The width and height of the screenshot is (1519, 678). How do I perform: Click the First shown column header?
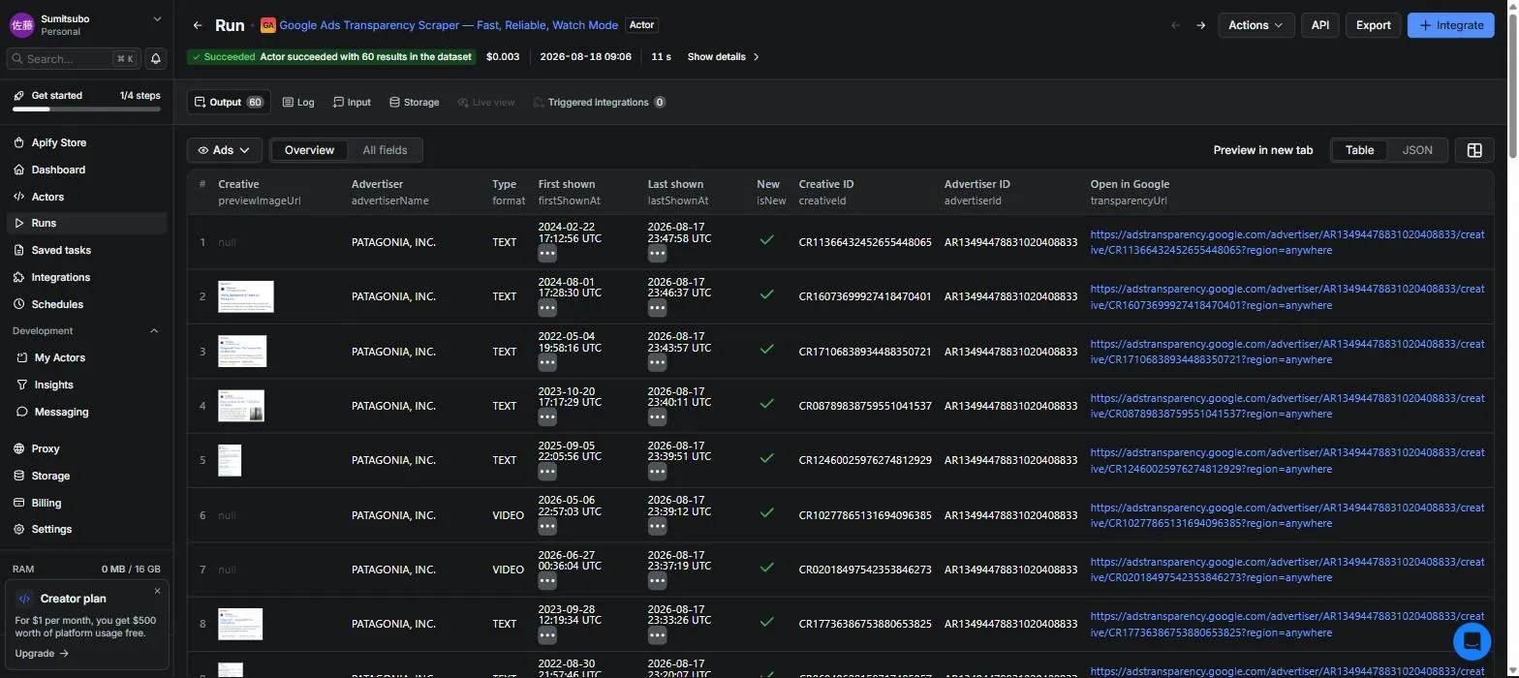click(x=567, y=184)
